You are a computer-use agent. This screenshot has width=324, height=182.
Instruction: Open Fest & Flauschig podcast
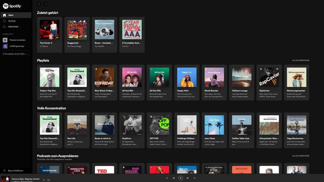point(50,168)
